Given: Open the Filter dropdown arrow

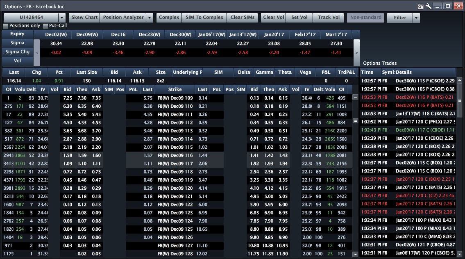Looking at the screenshot, I should pos(416,18).
